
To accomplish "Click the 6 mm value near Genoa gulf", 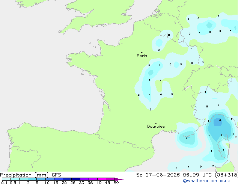I will pos(220,121).
